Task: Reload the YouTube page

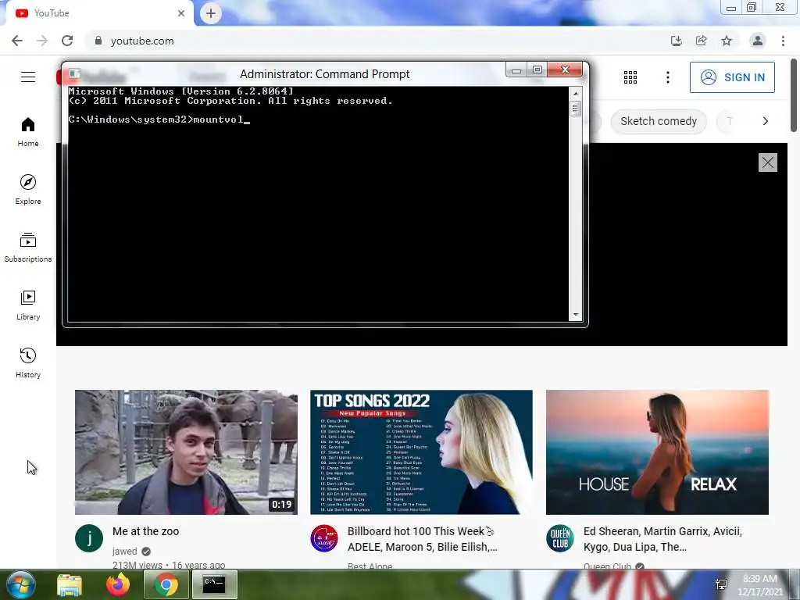Action: [67, 41]
